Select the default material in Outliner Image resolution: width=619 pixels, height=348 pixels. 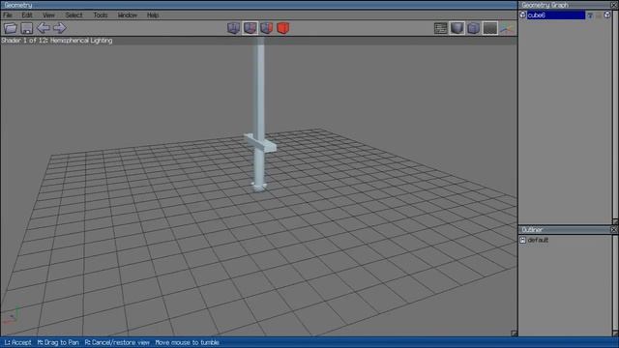pos(538,240)
